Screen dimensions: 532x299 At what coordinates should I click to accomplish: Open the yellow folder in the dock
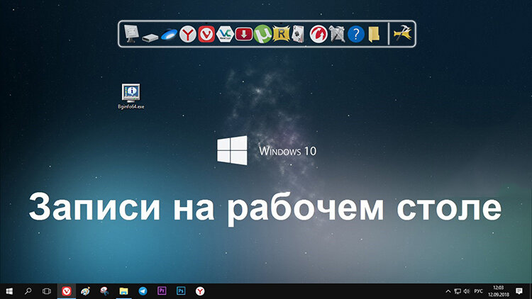(x=374, y=34)
